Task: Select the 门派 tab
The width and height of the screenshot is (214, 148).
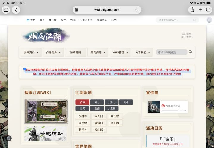Action: [x=82, y=102]
